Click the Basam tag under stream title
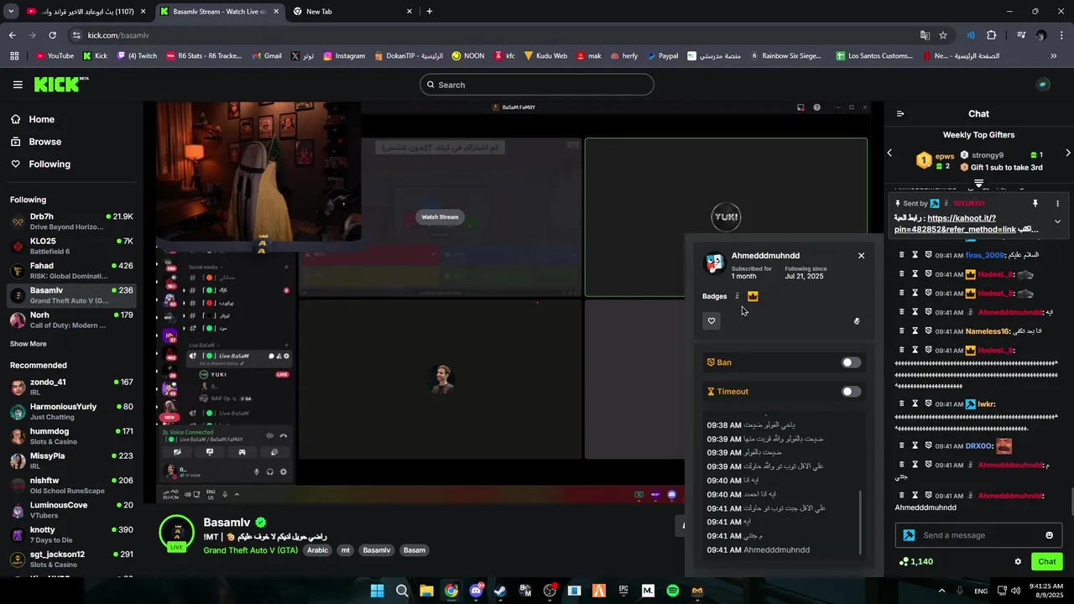The image size is (1074, 604). 414,550
